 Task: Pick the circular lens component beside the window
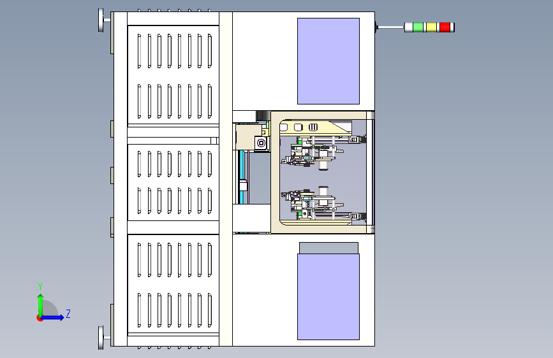(262, 143)
